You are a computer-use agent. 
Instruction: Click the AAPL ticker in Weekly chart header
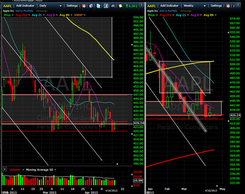tap(152, 6)
